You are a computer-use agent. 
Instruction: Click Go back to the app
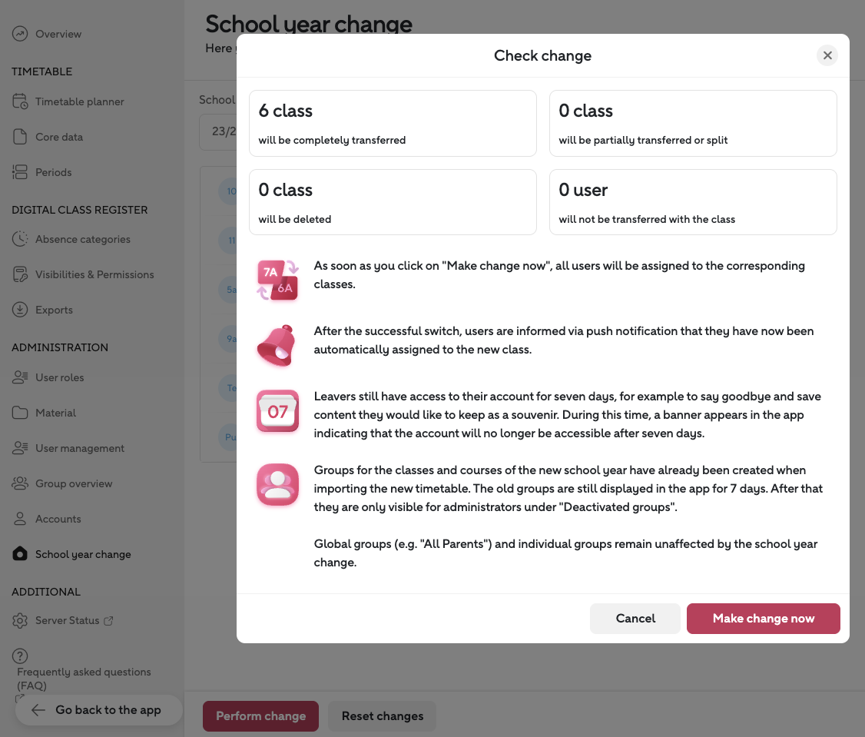point(99,710)
